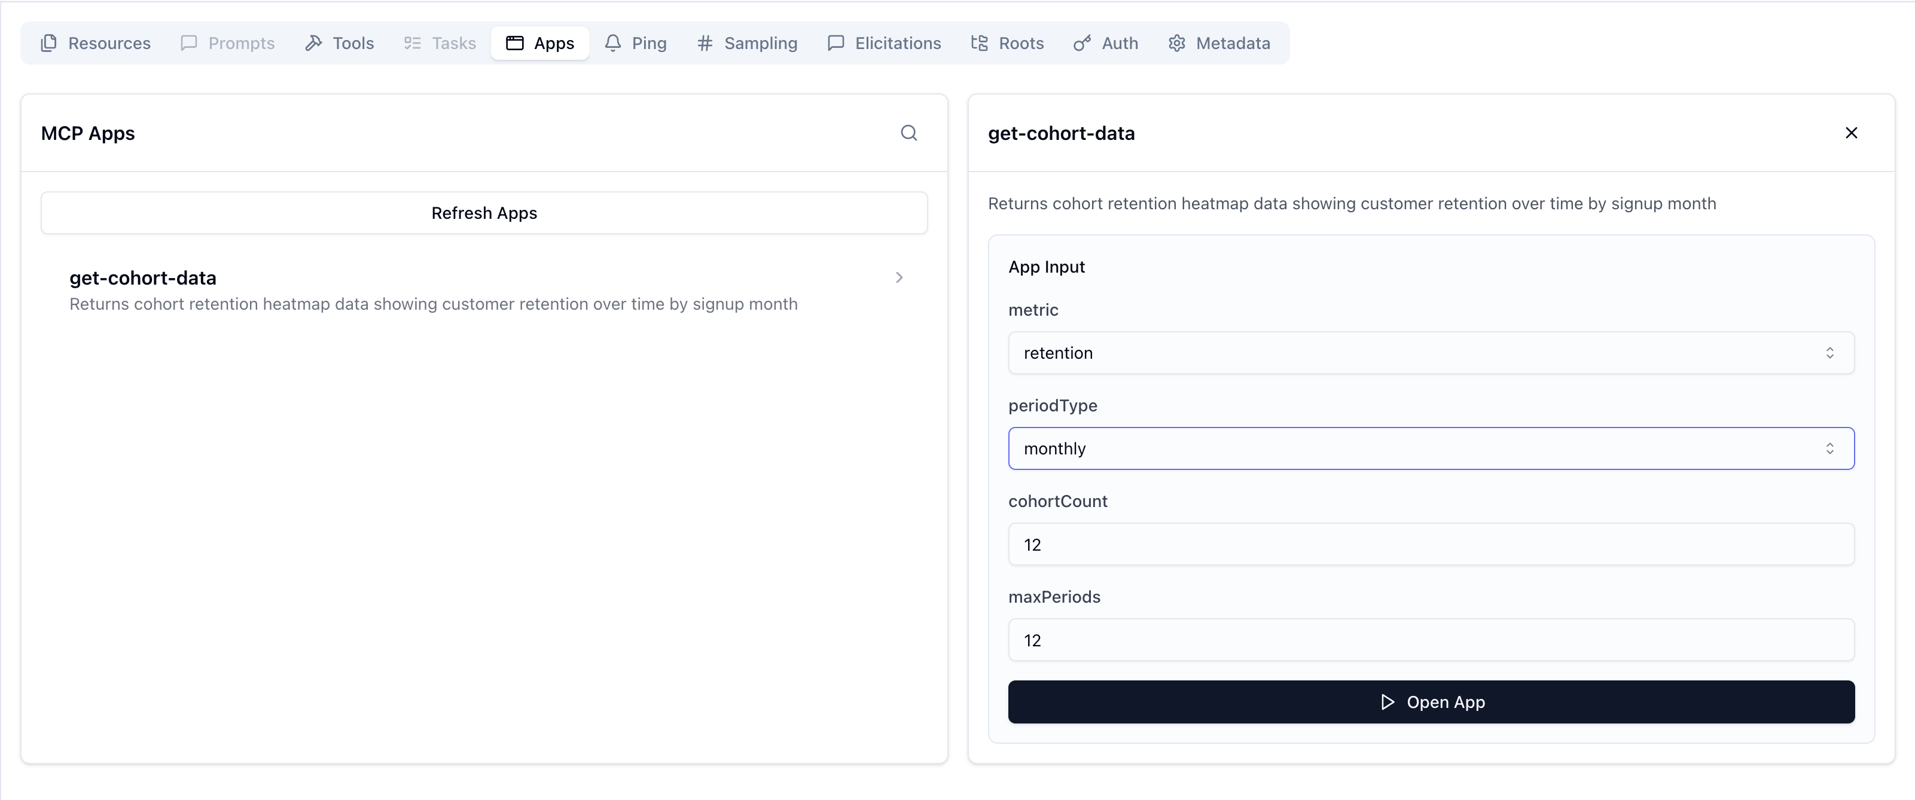Click the chevron beside get-cohort-data list entry
Screen dimensions: 1915x800
pyautogui.click(x=899, y=277)
